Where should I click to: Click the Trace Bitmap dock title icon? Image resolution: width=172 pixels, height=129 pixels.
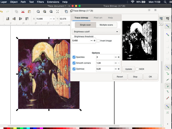pyautogui.click(x=72, y=11)
